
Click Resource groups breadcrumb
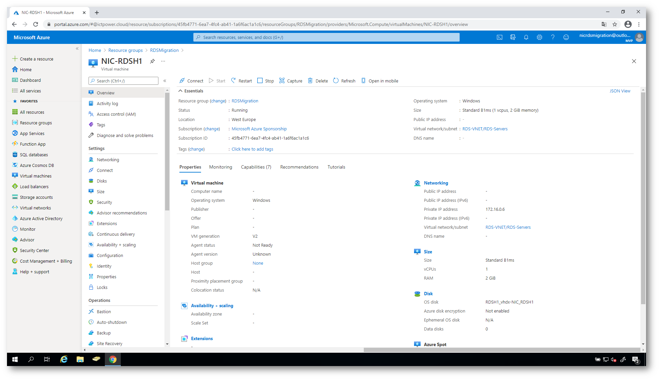[125, 50]
